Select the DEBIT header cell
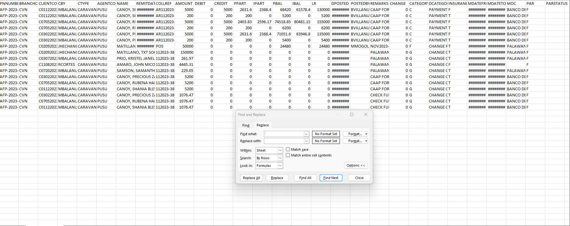The width and height of the screenshot is (570, 226). tap(204, 3)
